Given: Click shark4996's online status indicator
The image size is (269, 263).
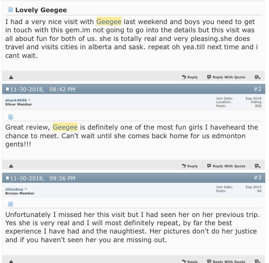Looking at the screenshot, I should (x=30, y=100).
